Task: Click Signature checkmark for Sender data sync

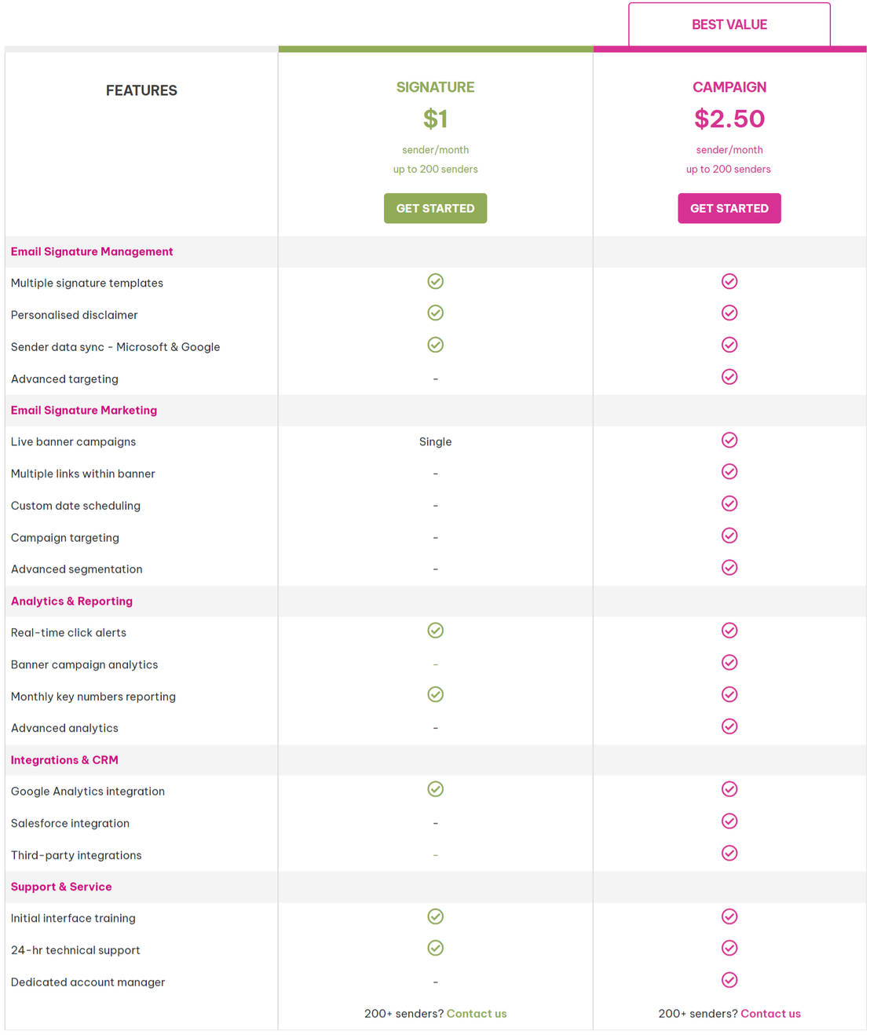Action: 435,345
